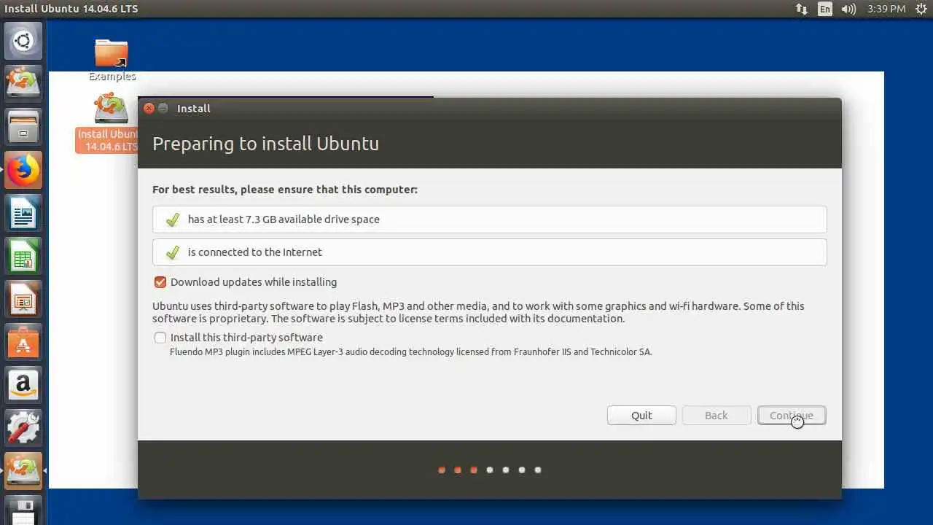Screen dimensions: 933x525
Task: Open the session gear menu
Action: [x=920, y=9]
